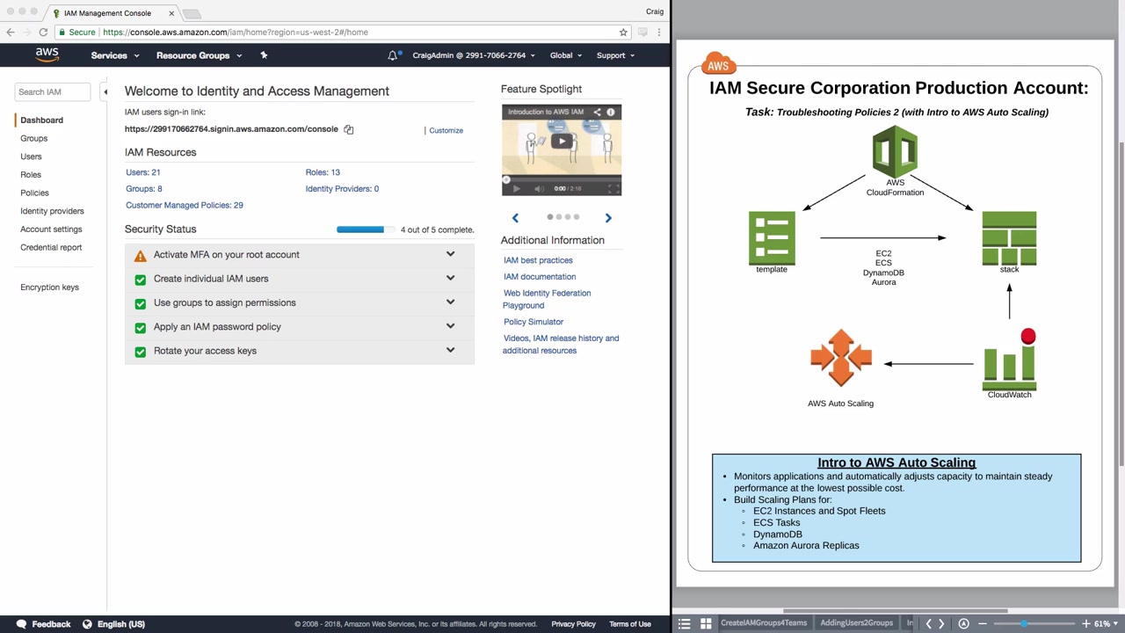1125x633 pixels.
Task: Share the Introduction to AWS IAM video
Action: (x=597, y=112)
